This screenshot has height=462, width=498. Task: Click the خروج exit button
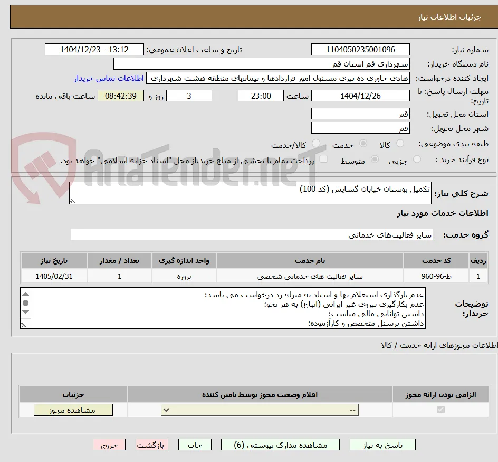109,445
